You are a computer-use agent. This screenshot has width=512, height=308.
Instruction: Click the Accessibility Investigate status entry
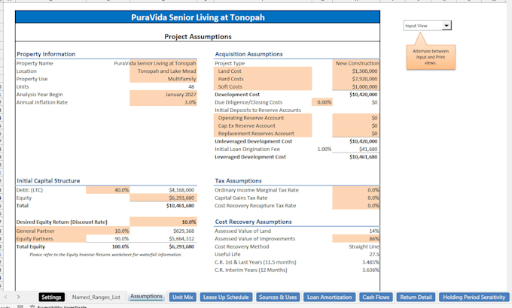pos(58,306)
